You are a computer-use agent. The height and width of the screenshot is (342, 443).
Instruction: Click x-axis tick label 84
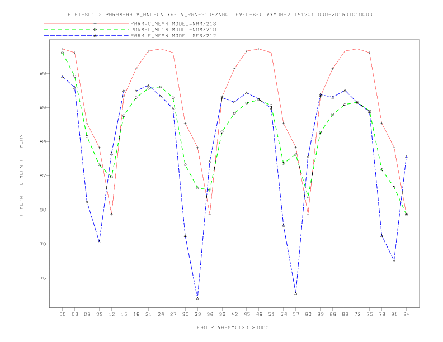click(x=406, y=314)
